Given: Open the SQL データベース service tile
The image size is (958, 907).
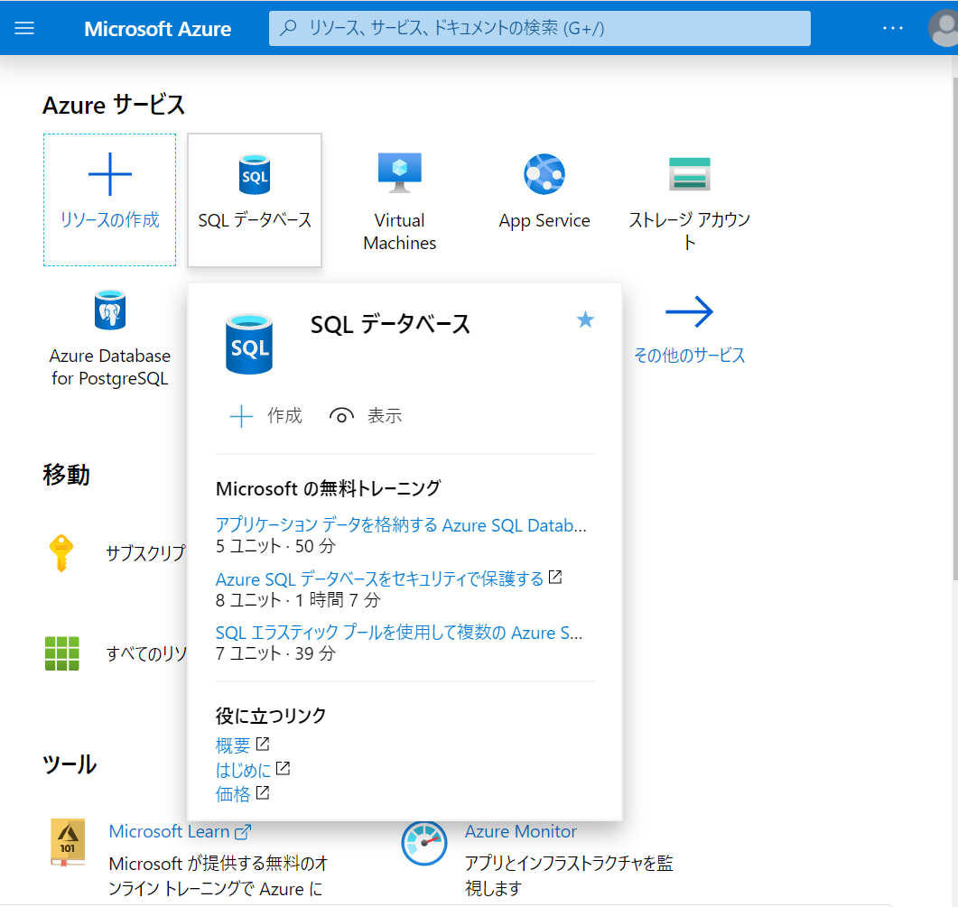Looking at the screenshot, I should tap(254, 199).
